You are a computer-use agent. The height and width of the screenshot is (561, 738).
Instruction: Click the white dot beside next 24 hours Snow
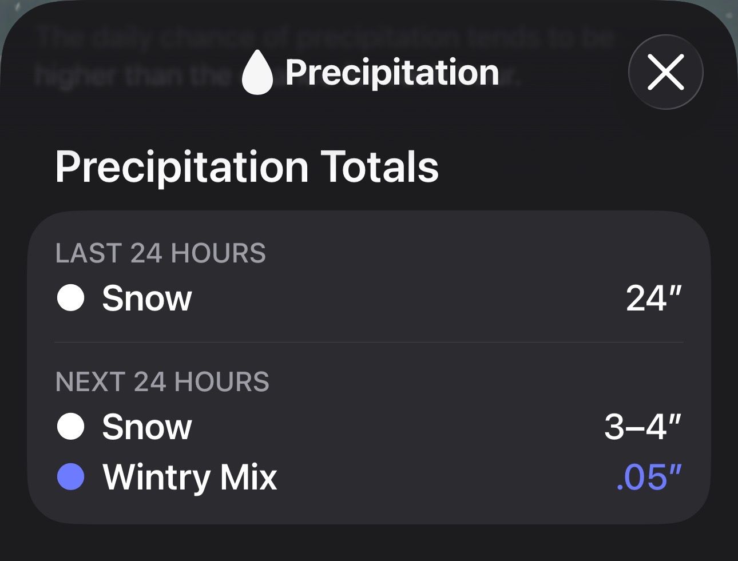[71, 427]
